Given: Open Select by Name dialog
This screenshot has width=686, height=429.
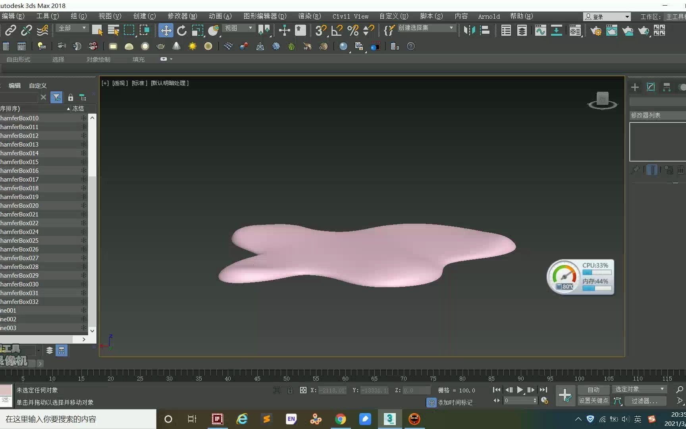Looking at the screenshot, I should (114, 30).
